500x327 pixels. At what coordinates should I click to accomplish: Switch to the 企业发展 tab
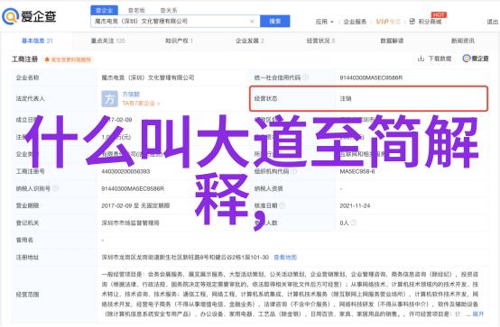pyautogui.click(x=250, y=41)
